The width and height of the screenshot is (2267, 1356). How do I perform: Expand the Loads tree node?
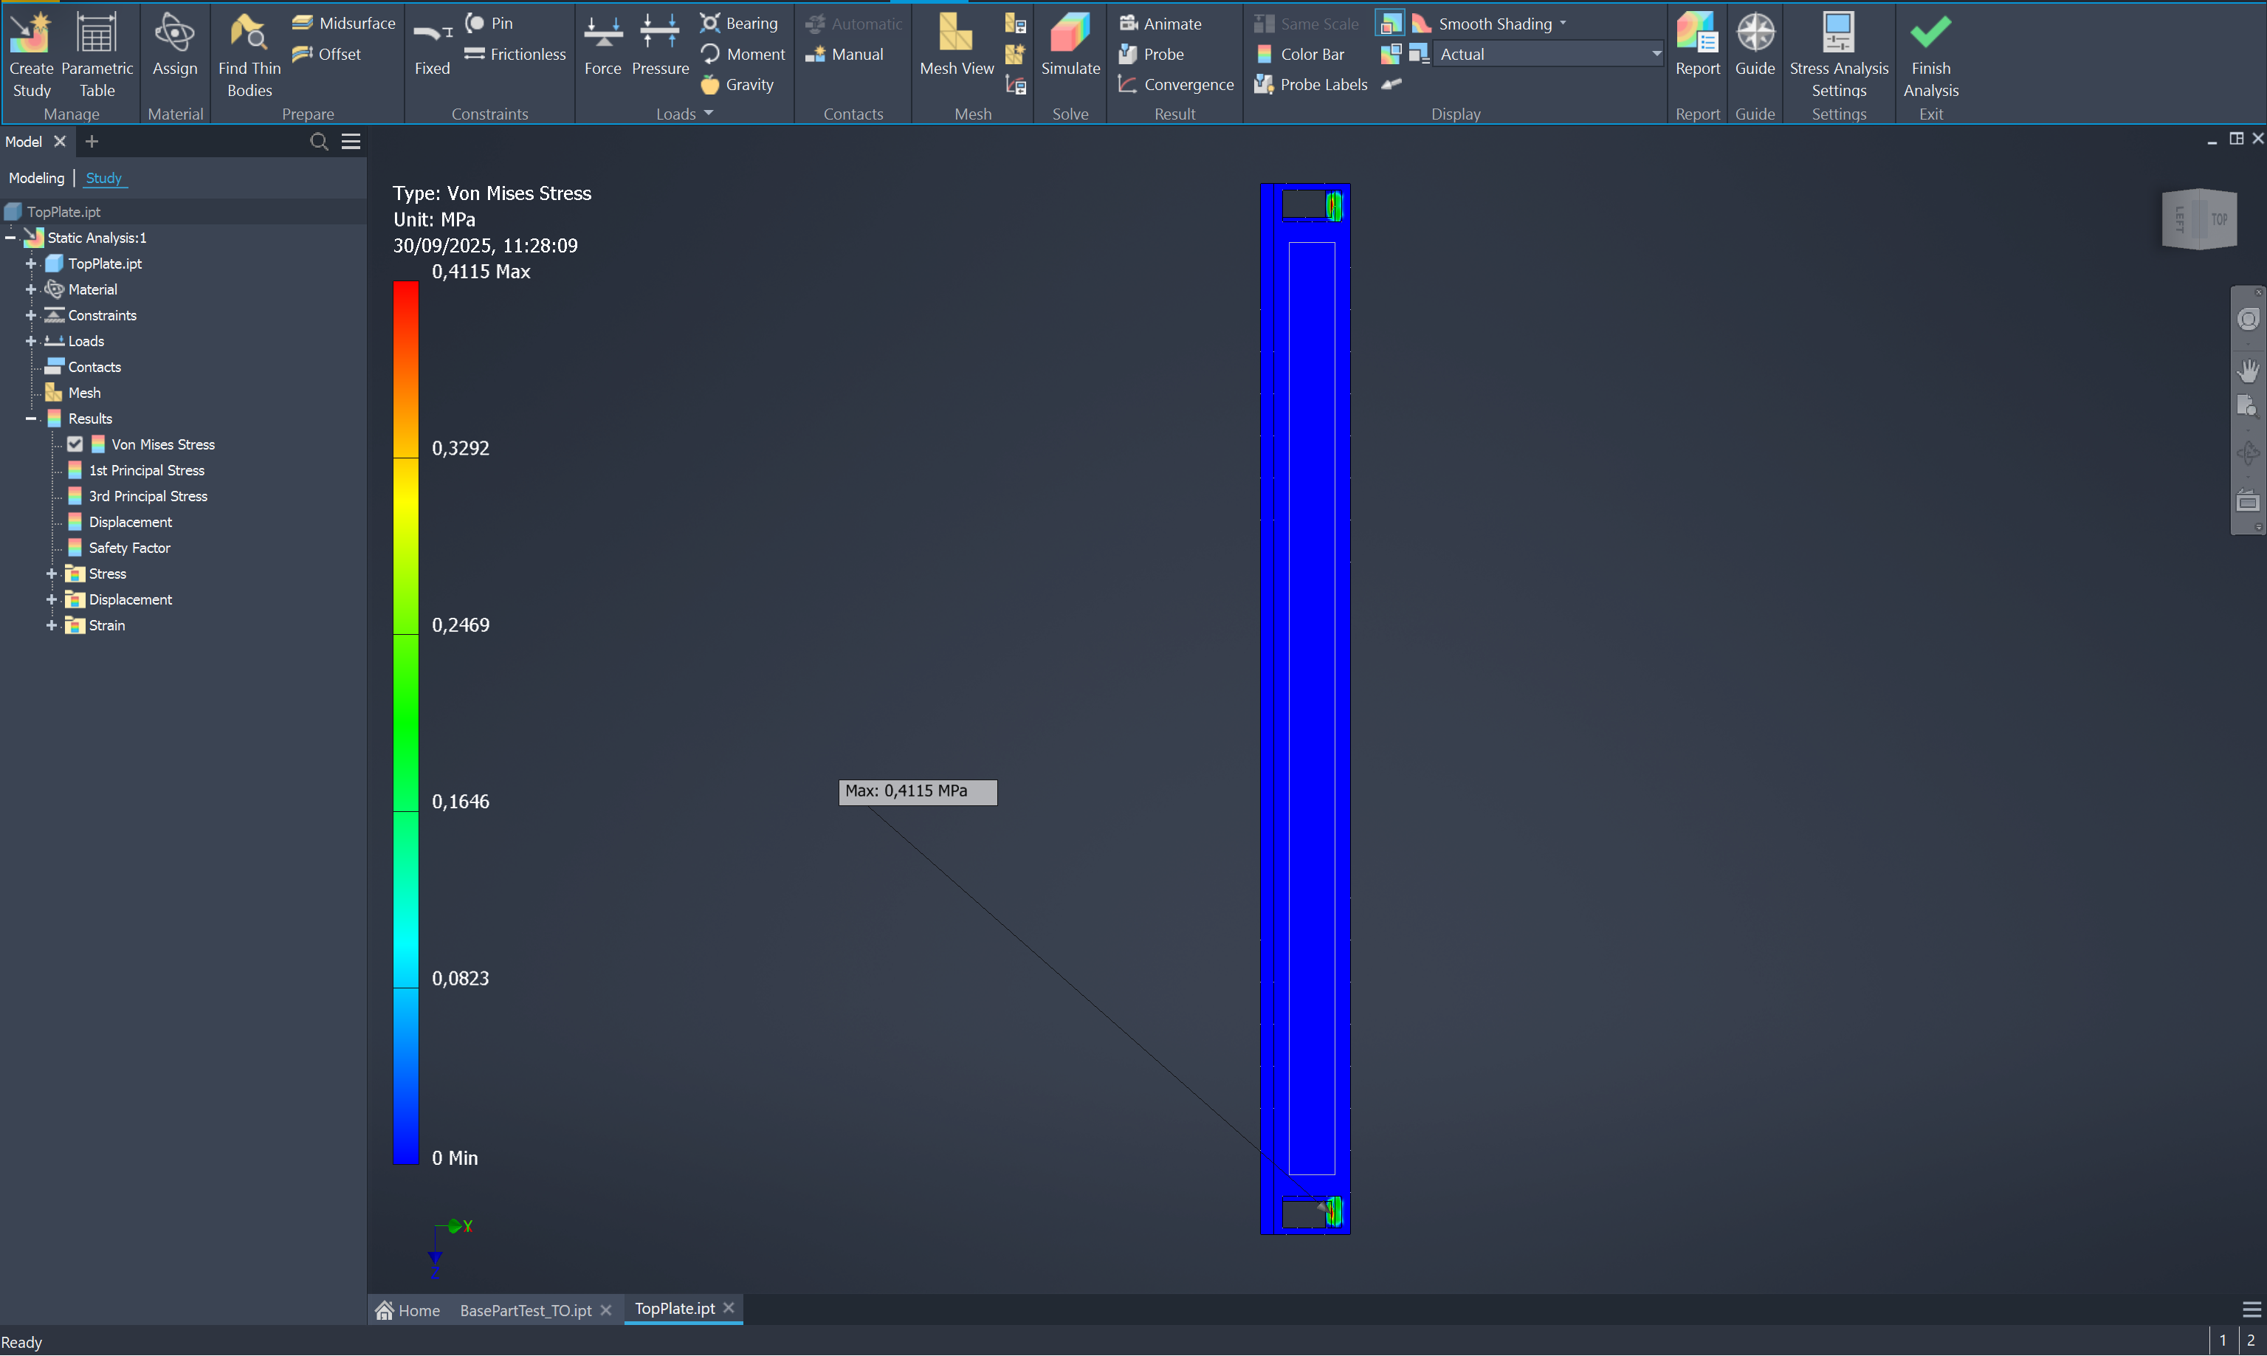pyautogui.click(x=31, y=341)
